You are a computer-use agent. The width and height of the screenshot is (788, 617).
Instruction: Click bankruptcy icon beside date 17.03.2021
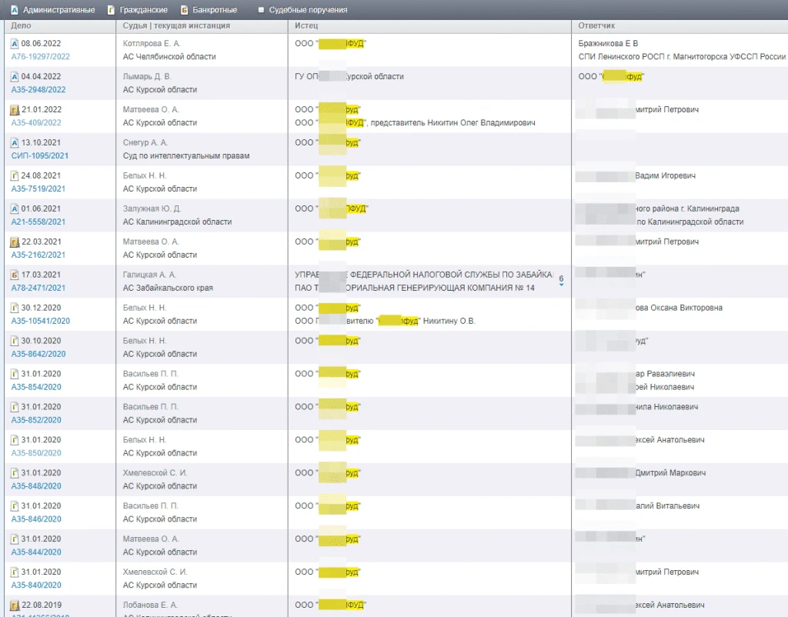pos(15,275)
